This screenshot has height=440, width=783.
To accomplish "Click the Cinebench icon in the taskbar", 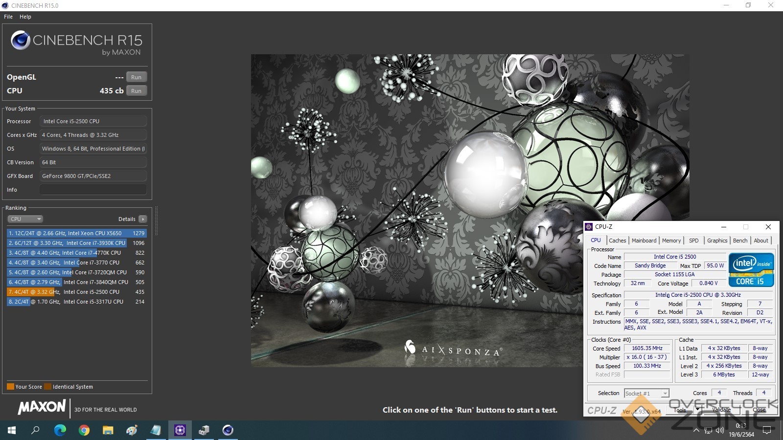I will (x=228, y=430).
